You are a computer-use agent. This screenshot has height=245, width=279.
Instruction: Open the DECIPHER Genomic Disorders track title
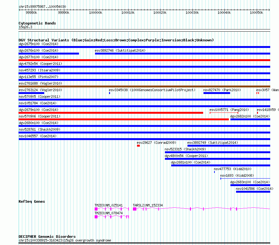pyautogui.click(x=47, y=237)
